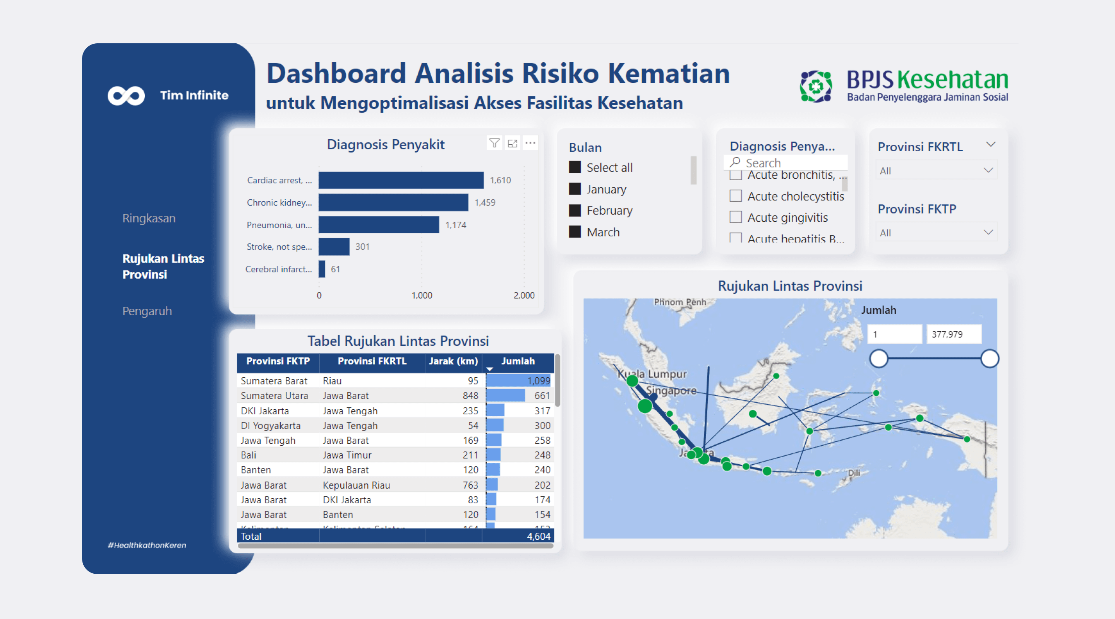The width and height of the screenshot is (1115, 619).
Task: Click the 1,099 Jumlah value
Action: [538, 381]
